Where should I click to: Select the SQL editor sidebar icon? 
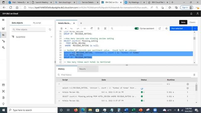pyautogui.click(x=3, y=35)
